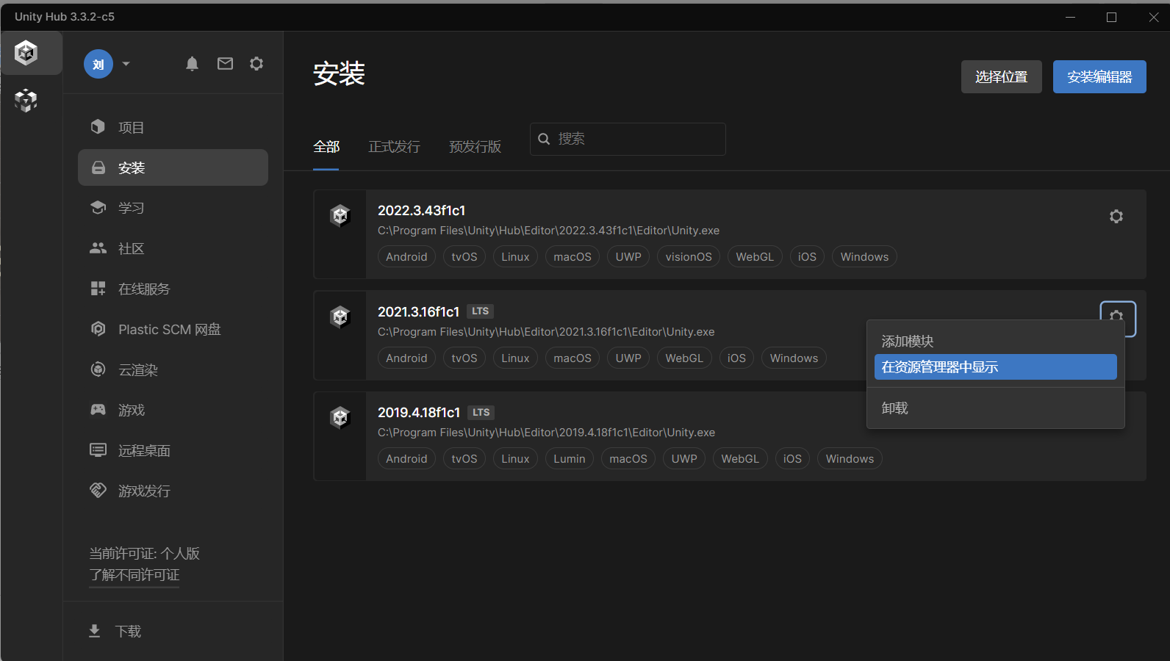The image size is (1170, 661).
Task: Open 游戏 section
Action: pos(173,410)
